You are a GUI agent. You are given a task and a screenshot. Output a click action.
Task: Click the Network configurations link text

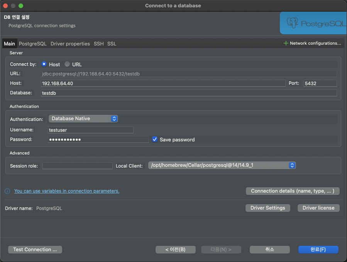pos(315,43)
